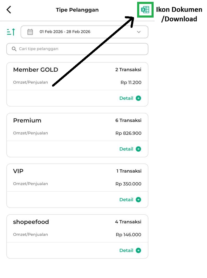Click the arrow icon beside Premium Detail
Viewport: 207px width, 278px height.
[138, 149]
